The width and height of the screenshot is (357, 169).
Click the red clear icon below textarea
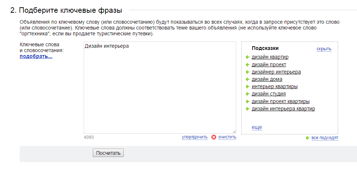[x=214, y=137]
